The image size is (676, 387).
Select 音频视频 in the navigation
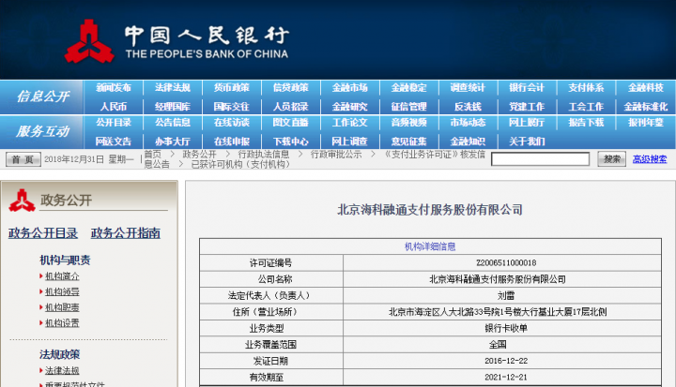pyautogui.click(x=408, y=123)
